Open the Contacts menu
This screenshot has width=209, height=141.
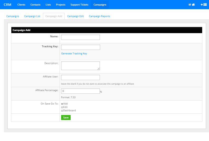point(35,5)
